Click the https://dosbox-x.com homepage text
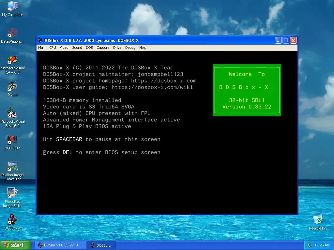The height and width of the screenshot is (250, 334). click(x=164, y=81)
